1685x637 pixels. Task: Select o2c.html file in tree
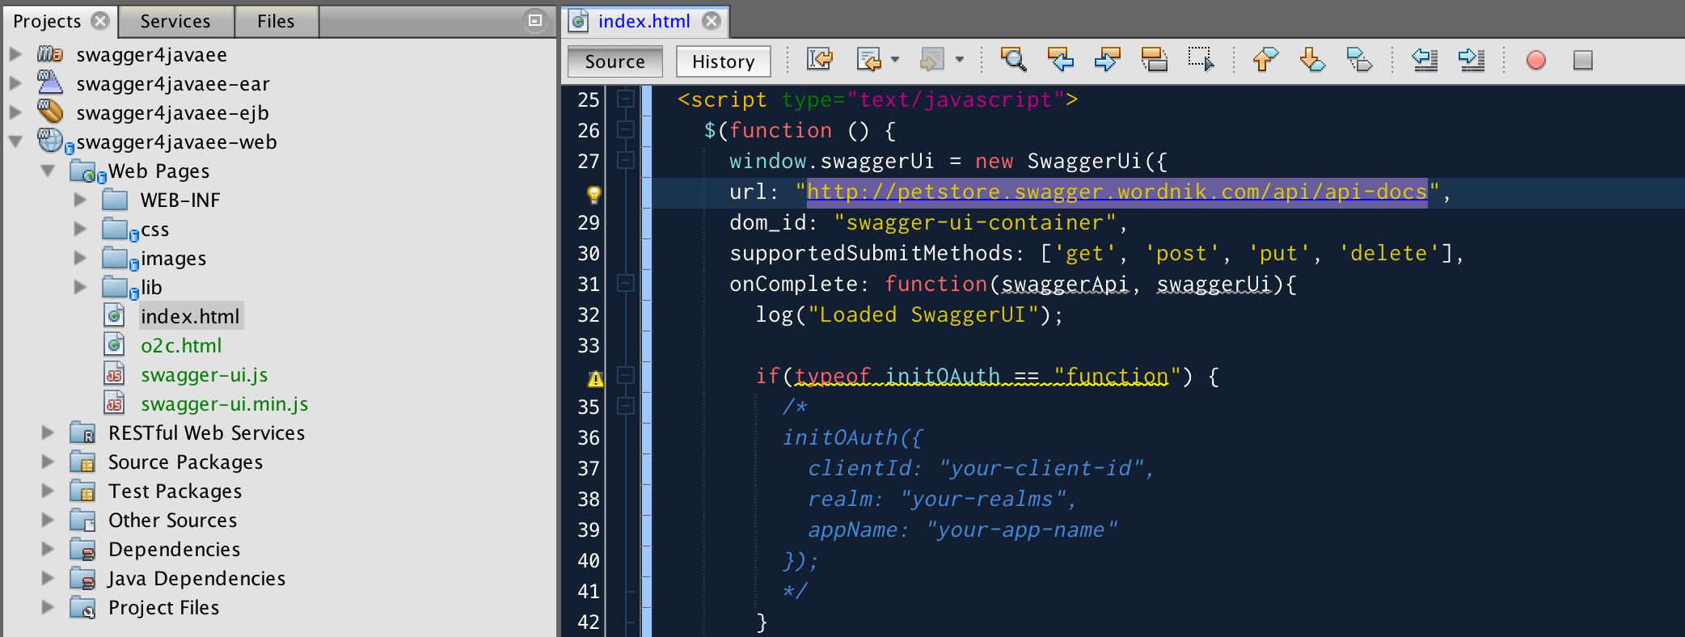[181, 345]
